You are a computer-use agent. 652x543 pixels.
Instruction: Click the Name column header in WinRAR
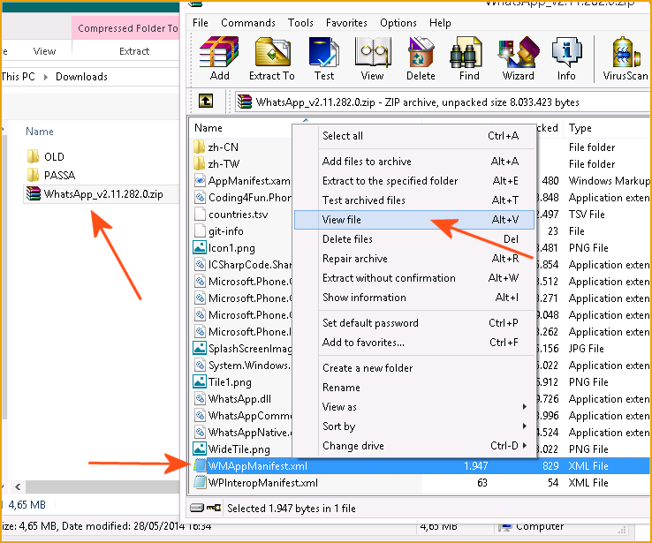208,128
